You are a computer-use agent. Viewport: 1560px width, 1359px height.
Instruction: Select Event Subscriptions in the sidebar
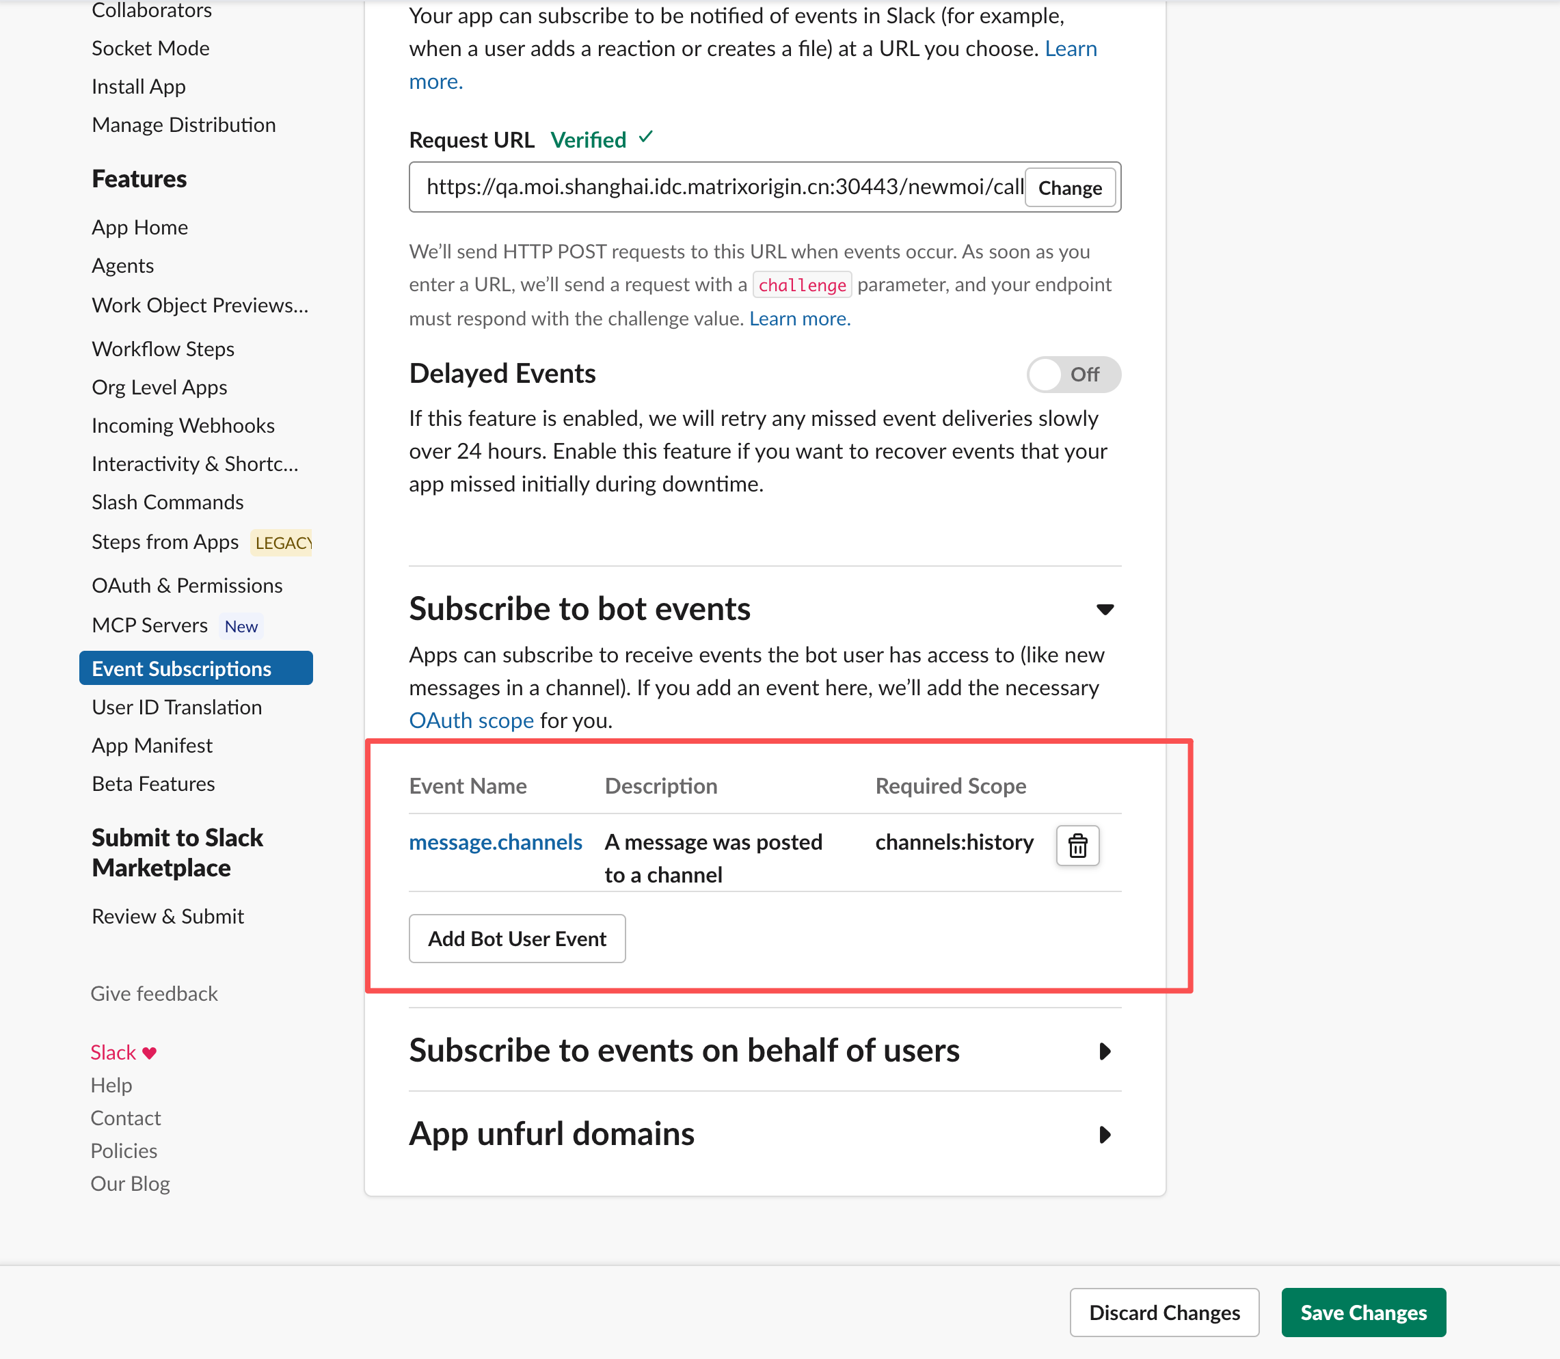point(196,668)
